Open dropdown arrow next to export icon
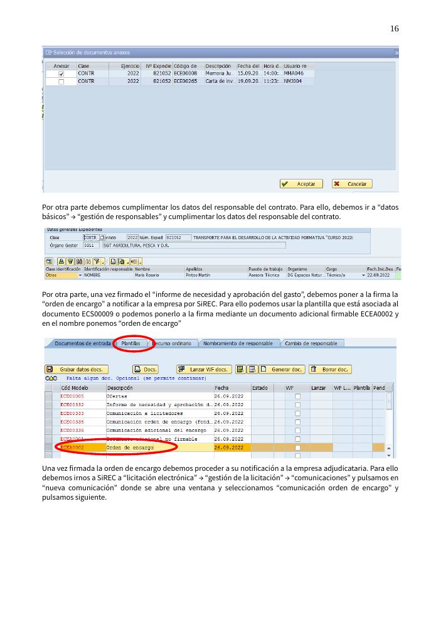 127,261
